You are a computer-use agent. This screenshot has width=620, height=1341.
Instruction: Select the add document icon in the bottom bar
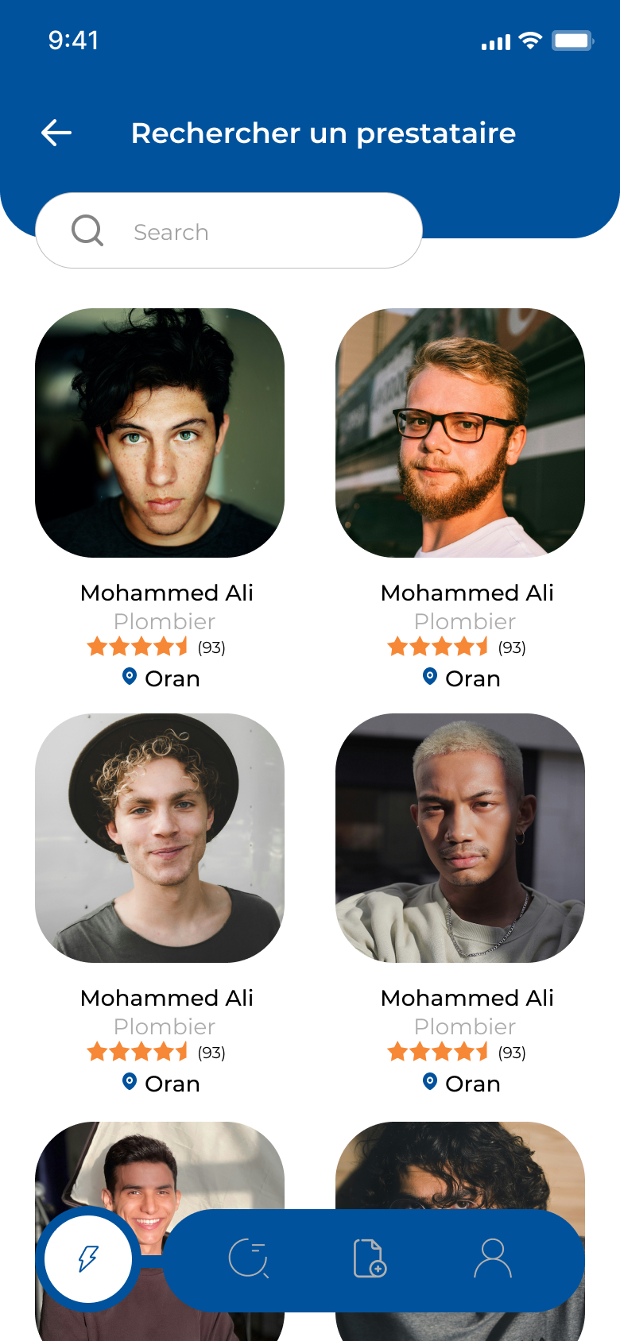370,1258
